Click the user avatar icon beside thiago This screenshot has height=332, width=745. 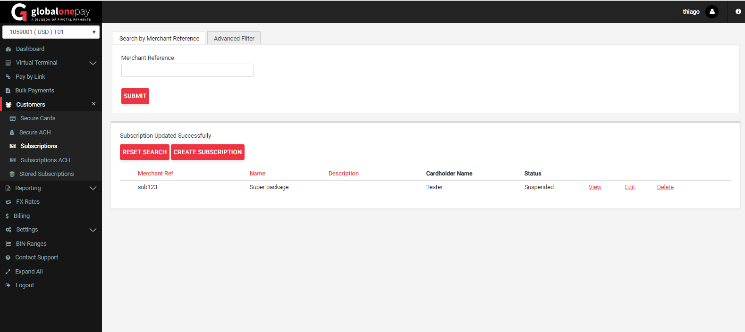pos(712,12)
